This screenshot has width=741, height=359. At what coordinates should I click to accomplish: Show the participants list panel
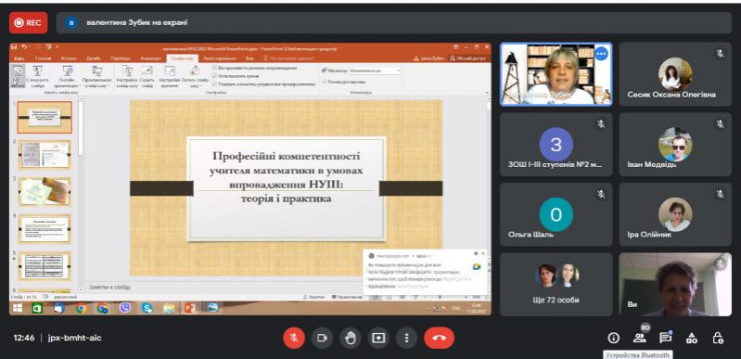(639, 338)
